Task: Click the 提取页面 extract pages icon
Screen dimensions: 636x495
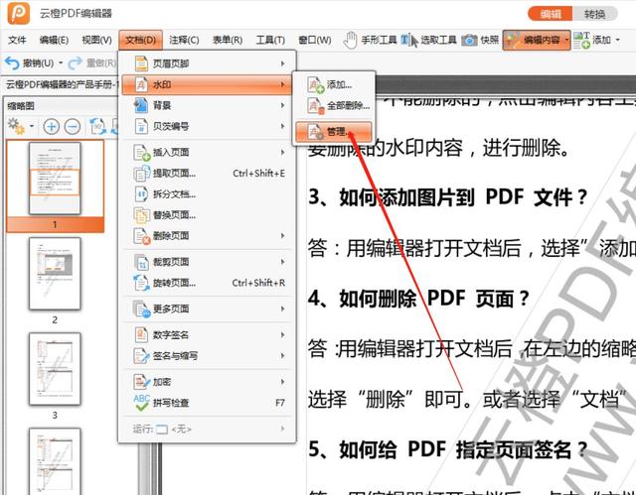Action: 141,174
